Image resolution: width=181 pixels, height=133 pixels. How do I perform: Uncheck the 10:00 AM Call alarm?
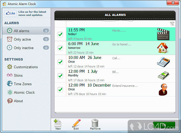pyautogui.click(x=60, y=62)
